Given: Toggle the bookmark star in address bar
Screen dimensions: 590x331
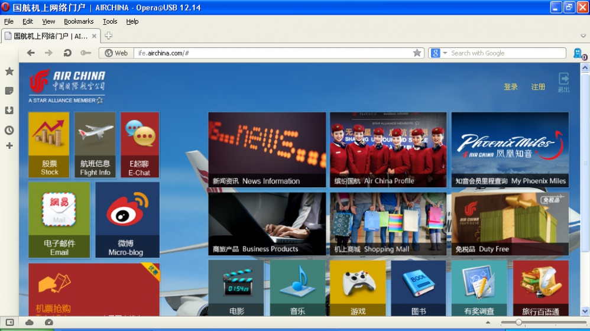Looking at the screenshot, I should [x=417, y=53].
